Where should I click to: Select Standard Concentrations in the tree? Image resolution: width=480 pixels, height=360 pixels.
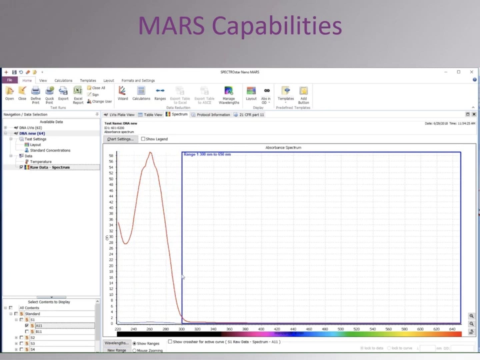(x=50, y=150)
